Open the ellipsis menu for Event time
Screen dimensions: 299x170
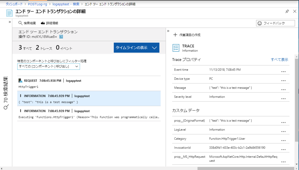283,72
